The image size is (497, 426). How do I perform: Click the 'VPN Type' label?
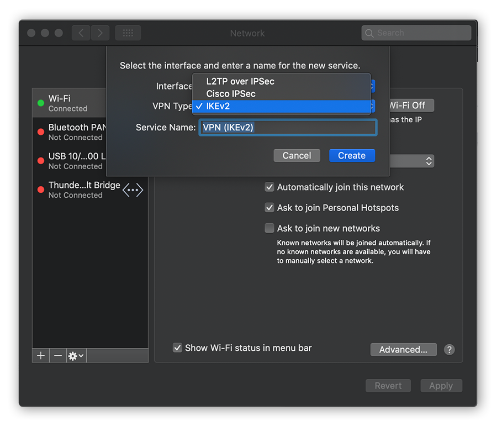tap(172, 106)
